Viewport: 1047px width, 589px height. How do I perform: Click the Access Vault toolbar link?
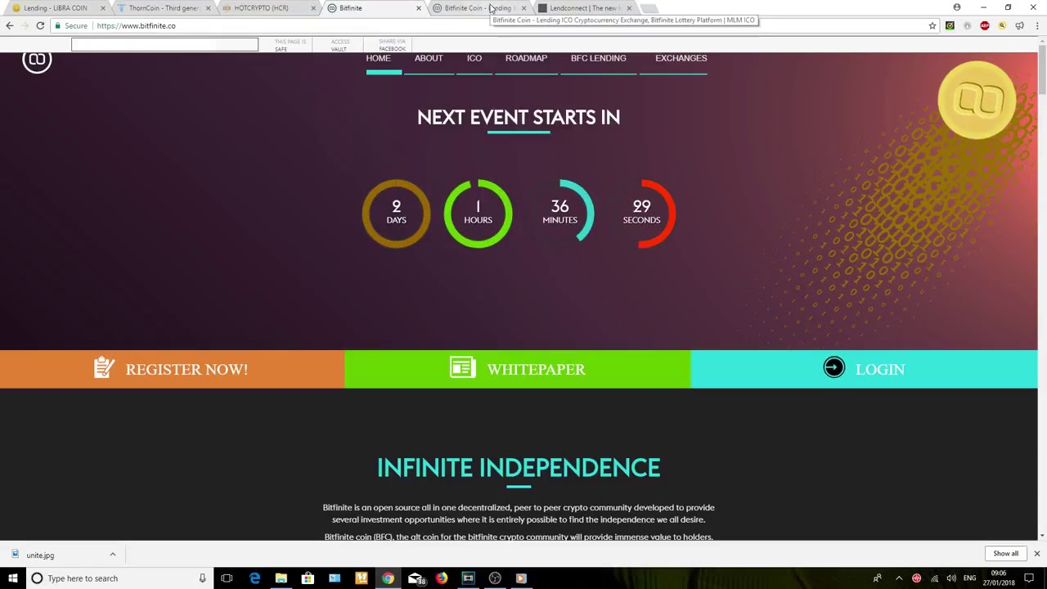click(x=340, y=45)
